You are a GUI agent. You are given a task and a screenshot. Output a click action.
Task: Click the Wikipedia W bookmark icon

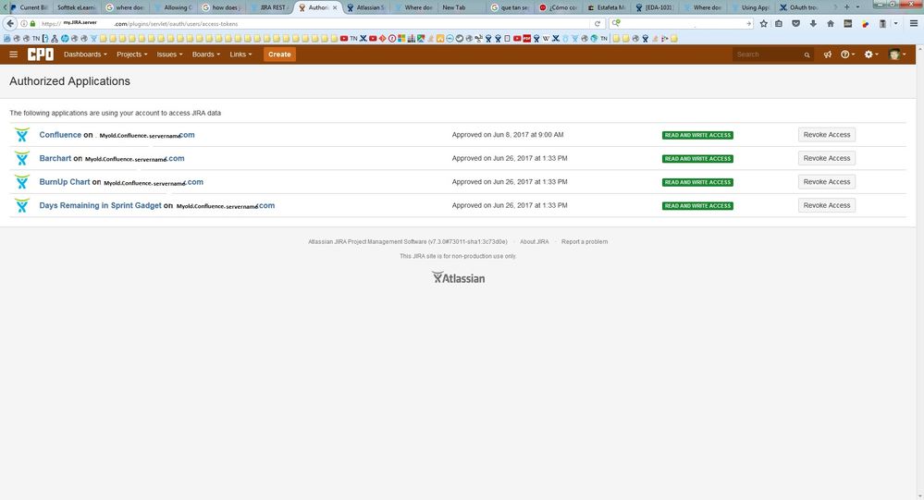coord(546,38)
